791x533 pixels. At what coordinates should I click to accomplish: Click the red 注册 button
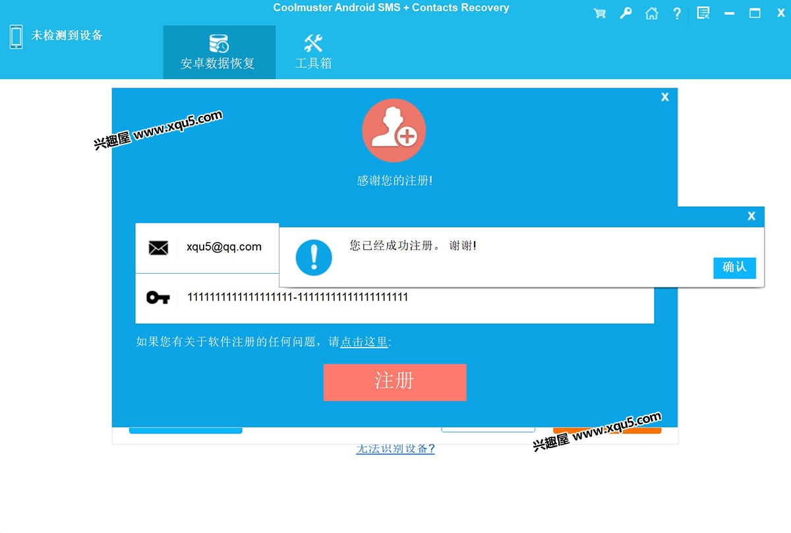point(395,382)
